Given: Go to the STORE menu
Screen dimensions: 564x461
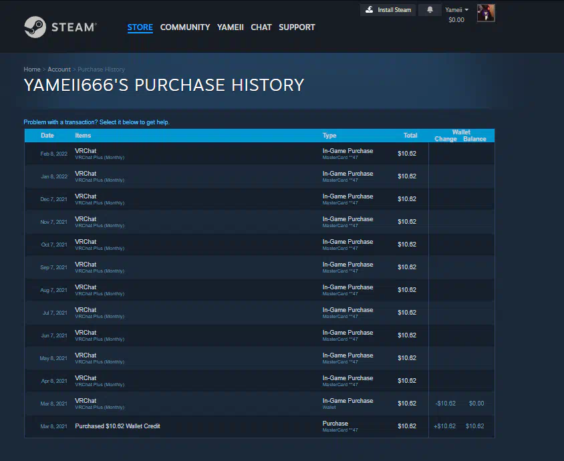Looking at the screenshot, I should [140, 27].
